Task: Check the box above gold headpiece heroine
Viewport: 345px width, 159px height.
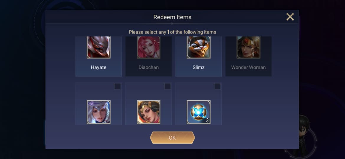Action: point(167,86)
